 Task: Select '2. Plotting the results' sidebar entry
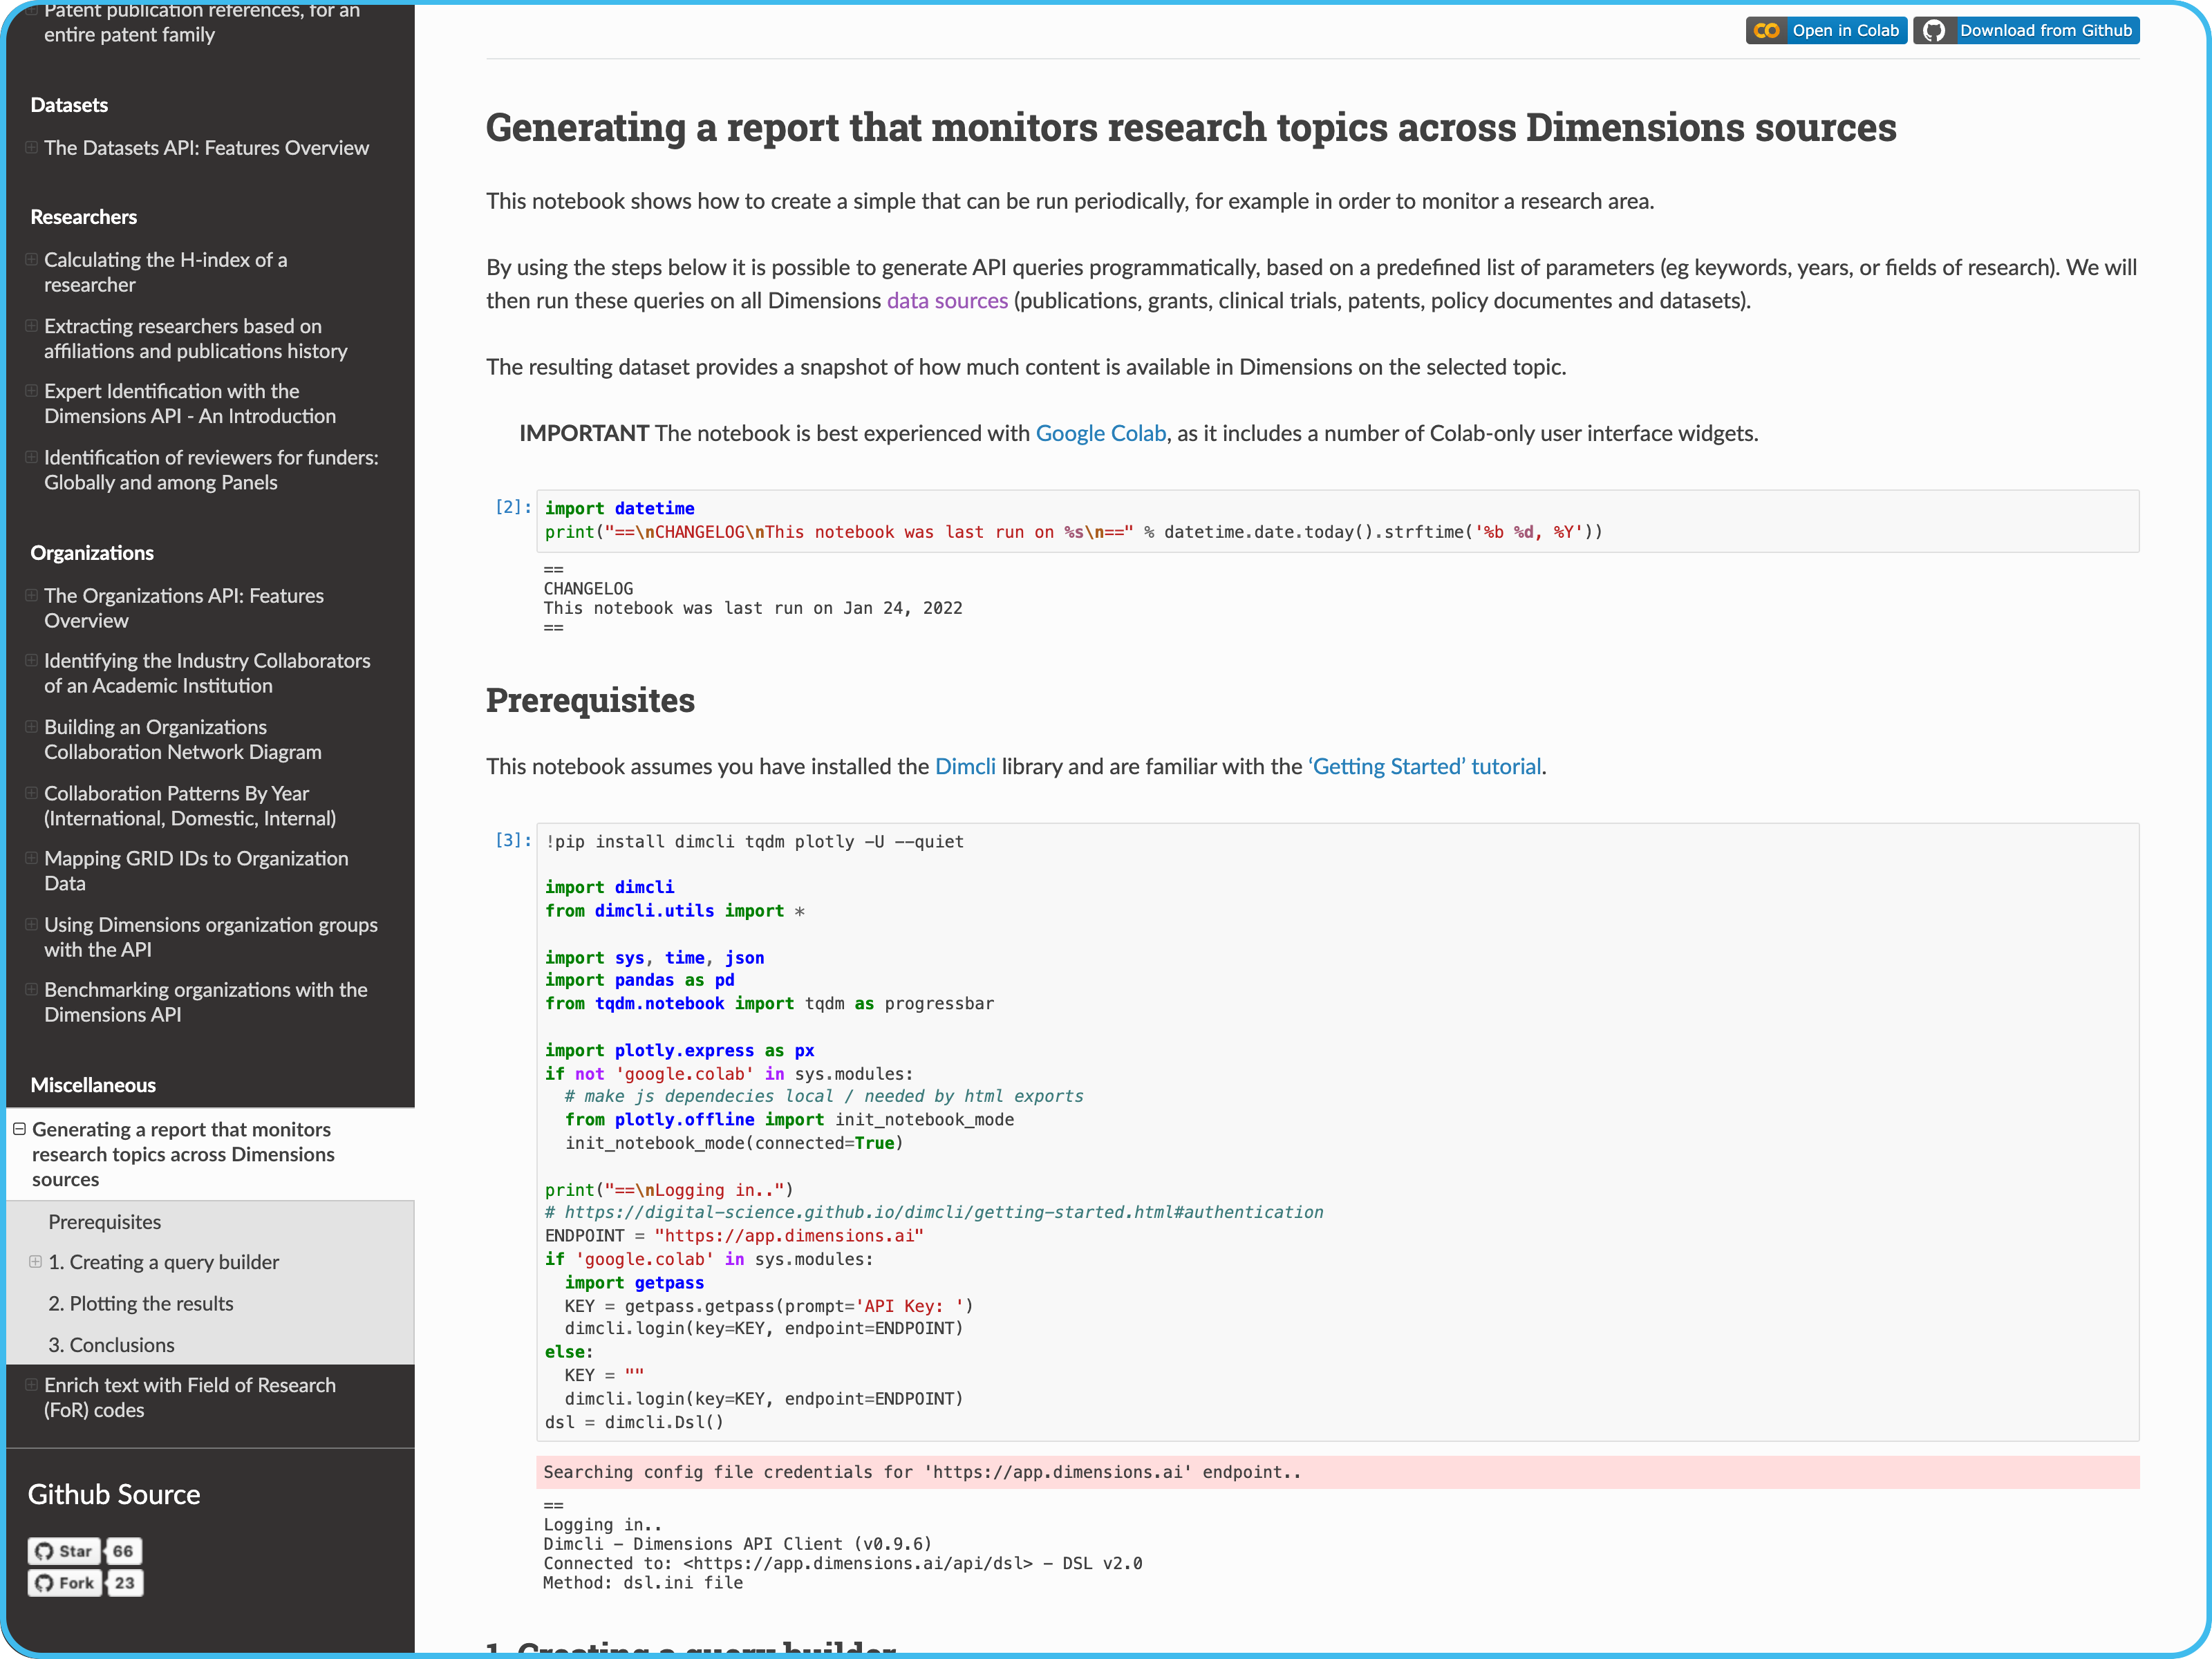click(140, 1304)
